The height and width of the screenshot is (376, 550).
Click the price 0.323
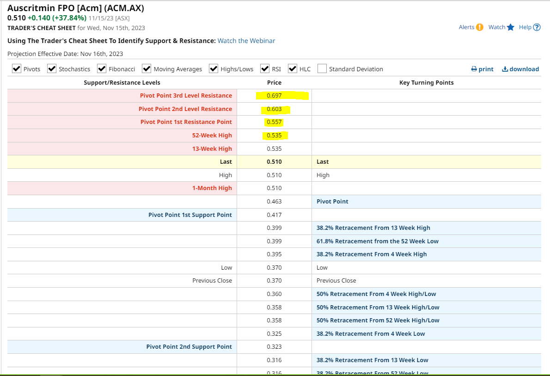(274, 346)
